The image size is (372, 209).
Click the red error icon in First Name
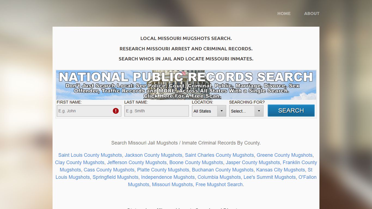click(116, 111)
